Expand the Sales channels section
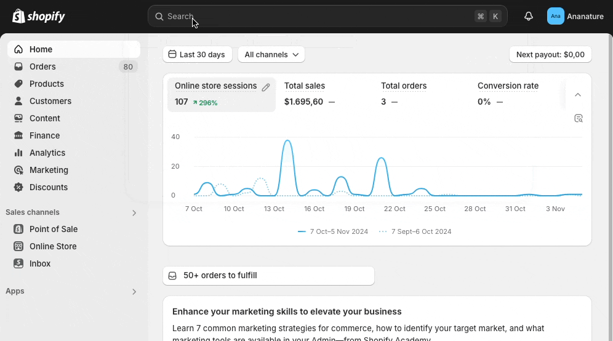 pos(134,213)
